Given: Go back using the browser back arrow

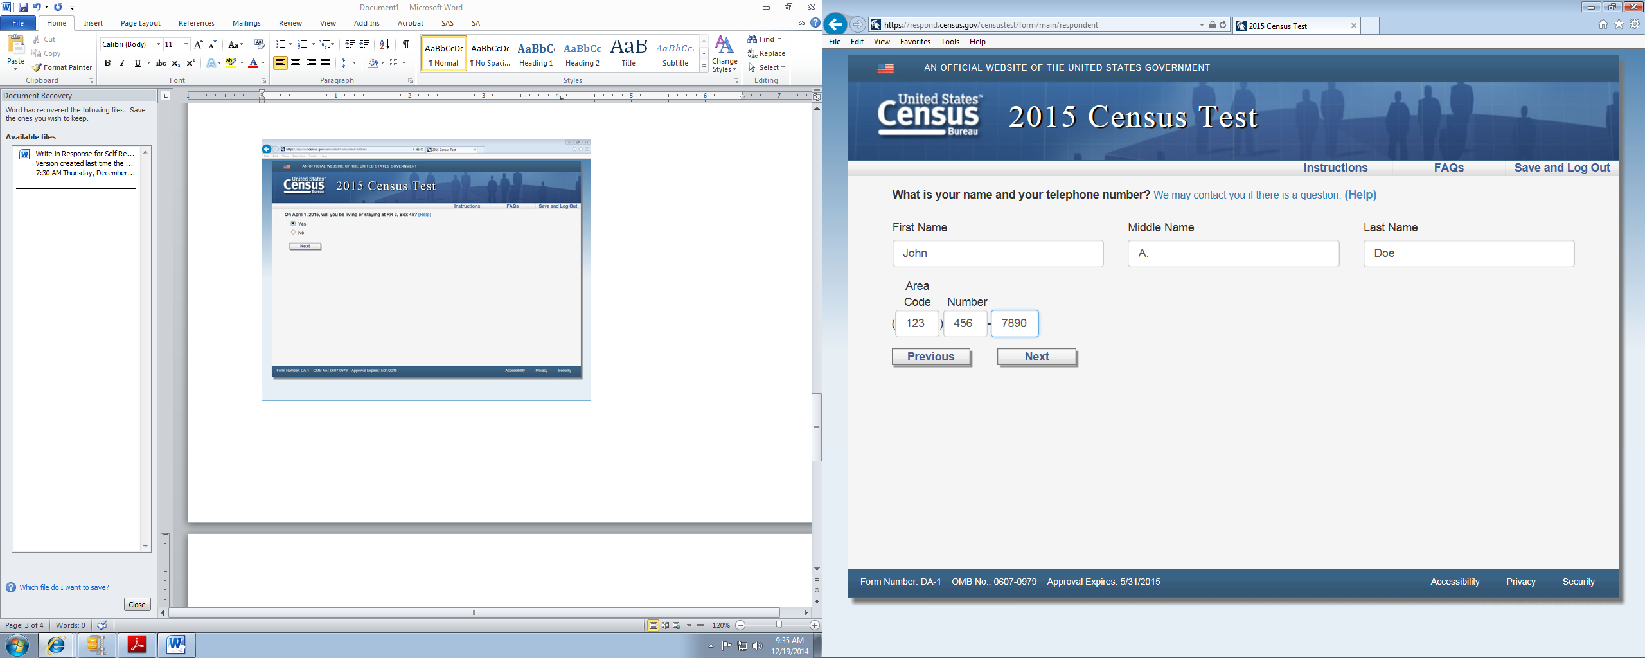Looking at the screenshot, I should click(835, 25).
